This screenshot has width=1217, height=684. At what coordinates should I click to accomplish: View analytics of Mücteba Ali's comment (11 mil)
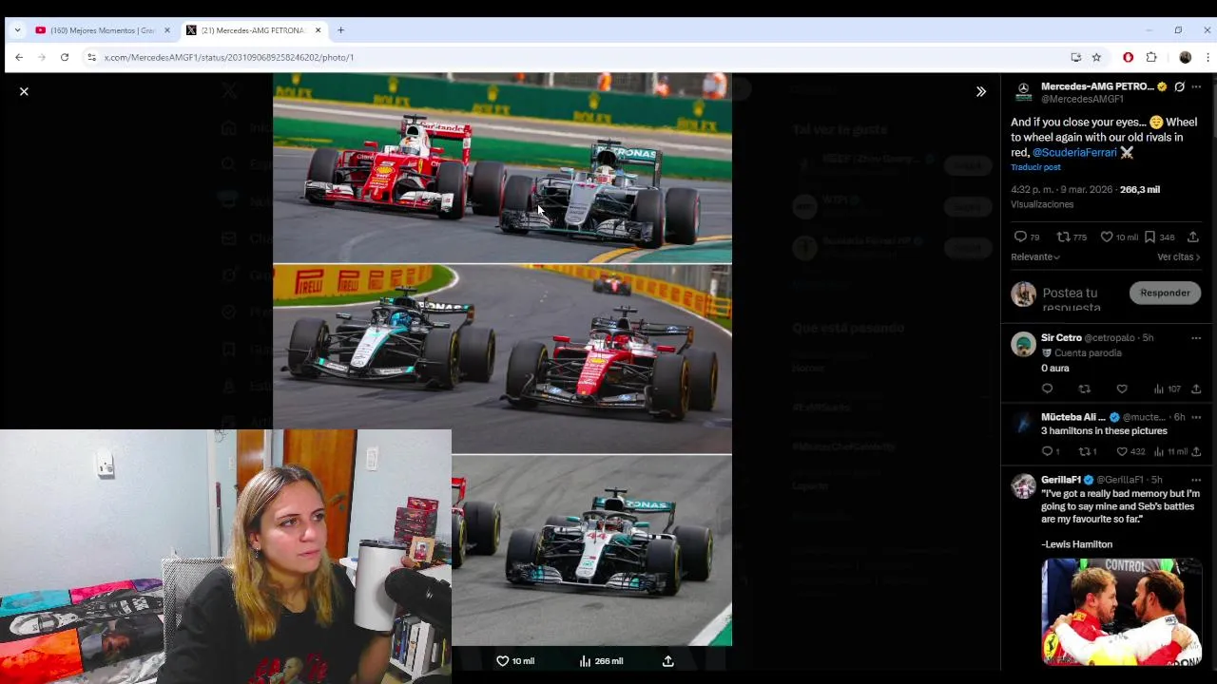[x=1169, y=451]
